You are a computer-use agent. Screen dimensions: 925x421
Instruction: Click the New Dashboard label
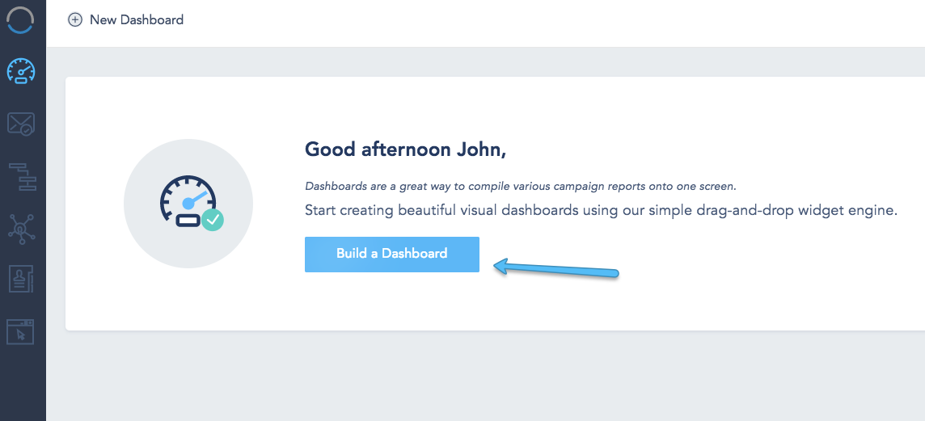[137, 20]
